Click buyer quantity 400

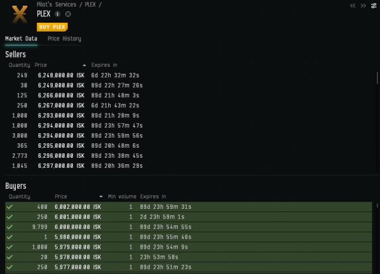[42, 207]
